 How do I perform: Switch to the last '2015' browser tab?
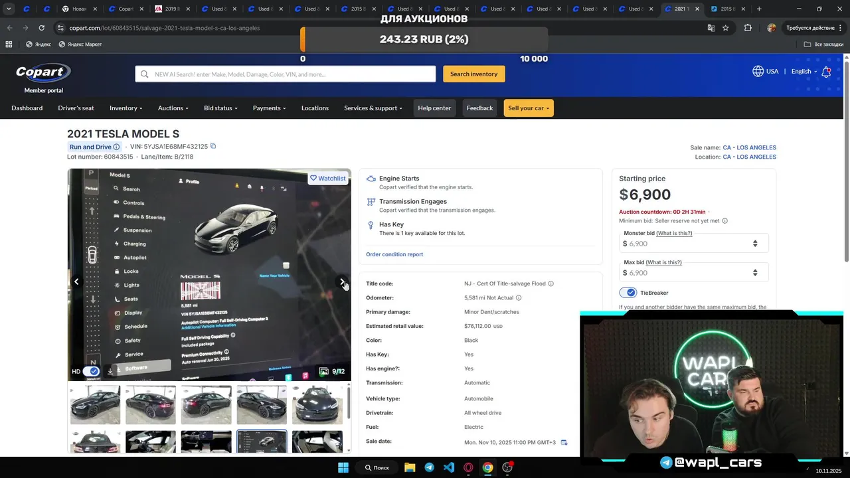click(x=728, y=9)
